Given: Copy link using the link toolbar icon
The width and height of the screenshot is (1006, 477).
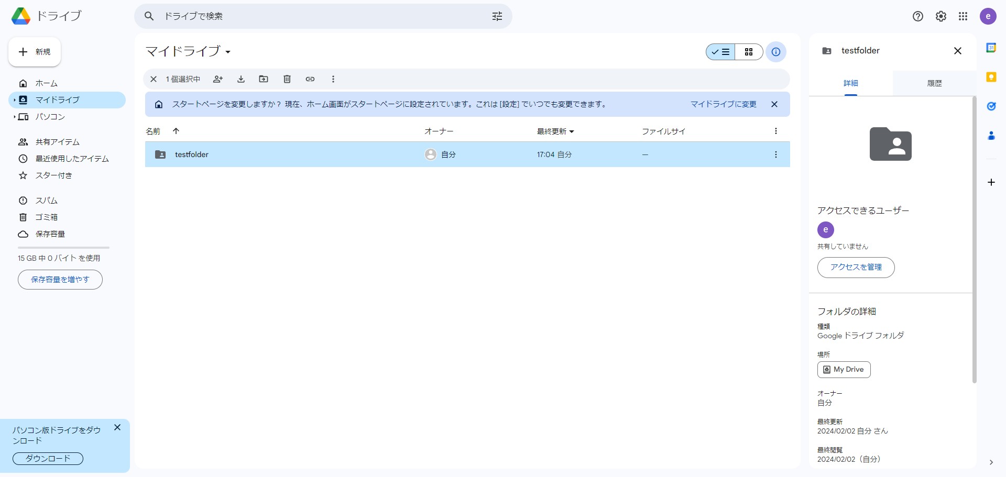Looking at the screenshot, I should click(310, 79).
